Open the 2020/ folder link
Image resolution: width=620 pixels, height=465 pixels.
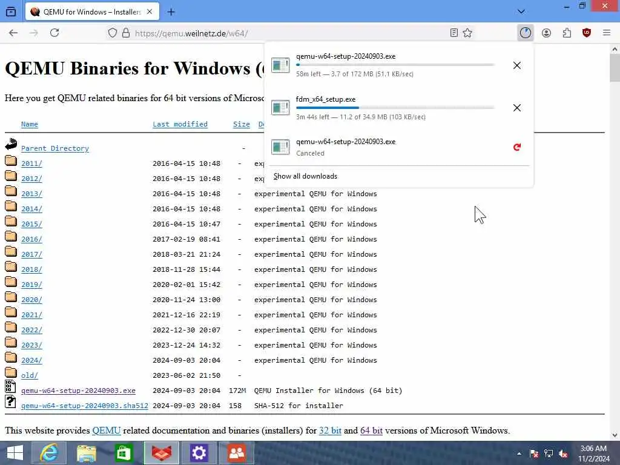[x=31, y=300]
